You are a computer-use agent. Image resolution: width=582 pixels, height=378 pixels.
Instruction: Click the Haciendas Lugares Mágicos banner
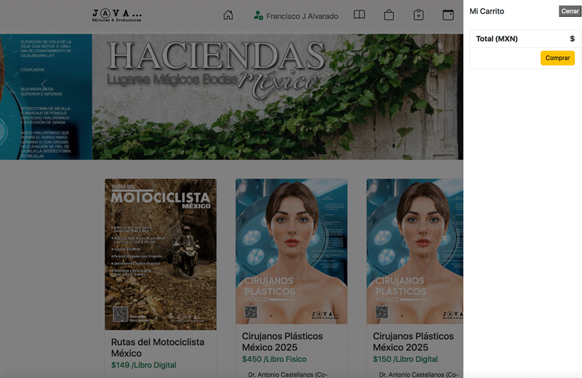pos(277,96)
